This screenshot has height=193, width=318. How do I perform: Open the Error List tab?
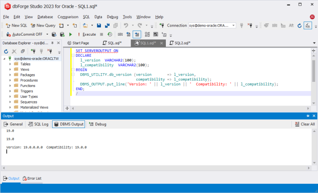(32, 178)
